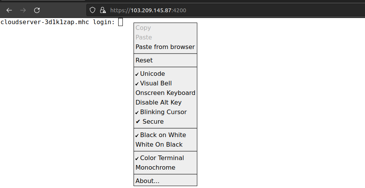365x188 pixels.
Task: Toggle the Secure option
Action: tap(165, 121)
